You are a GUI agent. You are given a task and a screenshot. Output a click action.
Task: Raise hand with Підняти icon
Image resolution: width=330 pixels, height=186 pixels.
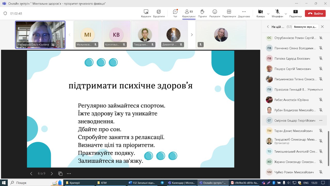[x=202, y=13]
